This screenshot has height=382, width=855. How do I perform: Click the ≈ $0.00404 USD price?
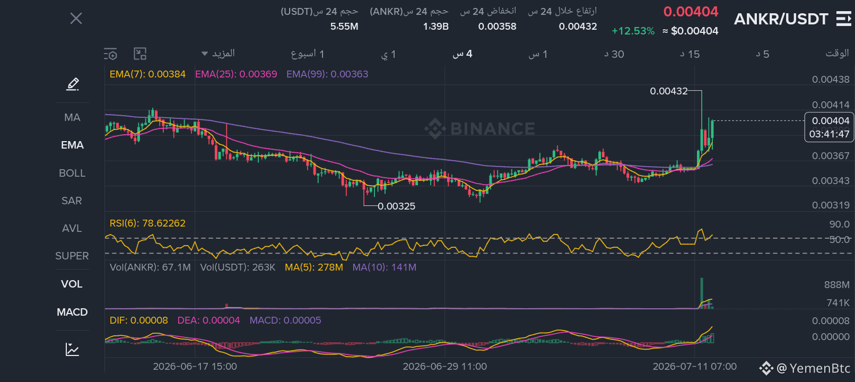(x=690, y=31)
